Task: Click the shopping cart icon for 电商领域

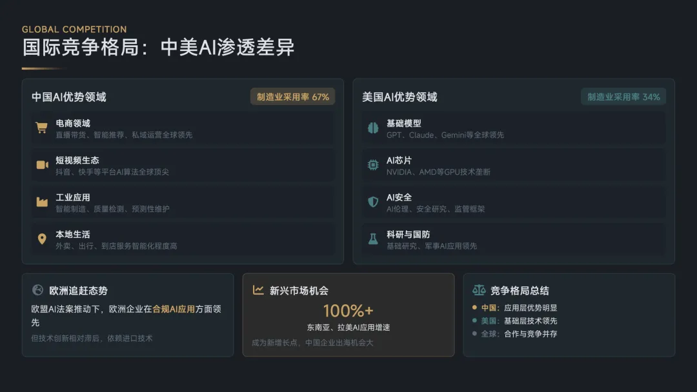Action: [x=42, y=128]
